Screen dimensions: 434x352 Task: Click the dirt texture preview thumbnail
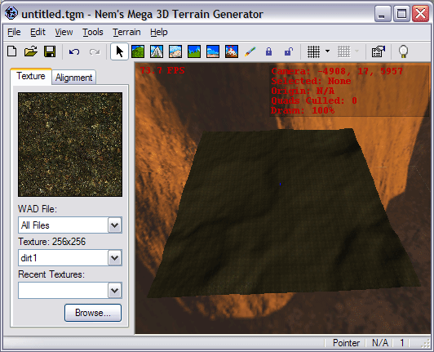click(70, 145)
